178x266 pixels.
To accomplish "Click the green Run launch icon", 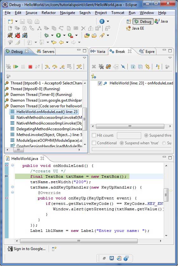I will point(58,35).
